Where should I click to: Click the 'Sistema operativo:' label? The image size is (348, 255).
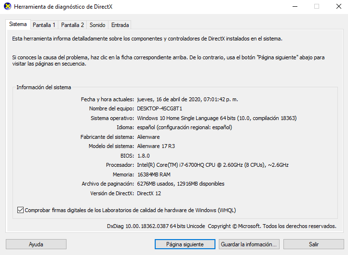(x=112, y=118)
